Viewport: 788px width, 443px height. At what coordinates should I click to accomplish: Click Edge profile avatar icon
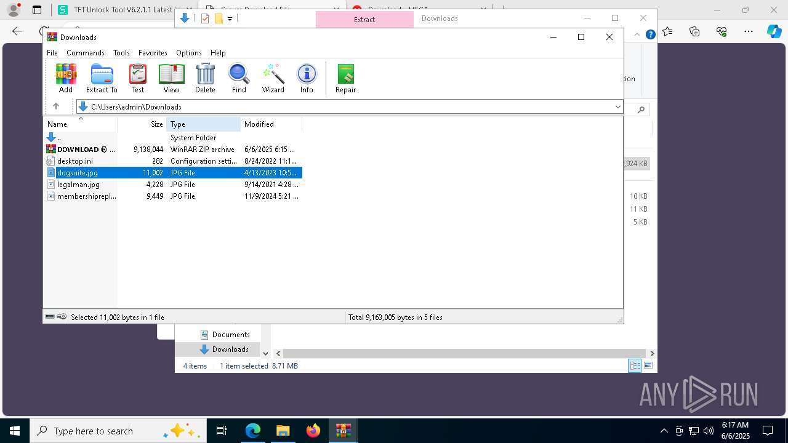(14, 10)
